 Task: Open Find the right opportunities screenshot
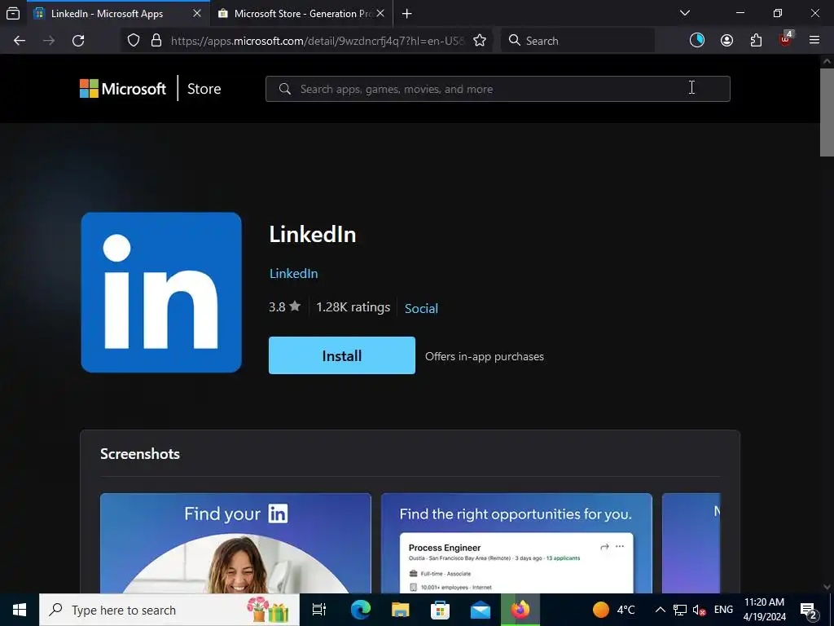click(x=516, y=543)
